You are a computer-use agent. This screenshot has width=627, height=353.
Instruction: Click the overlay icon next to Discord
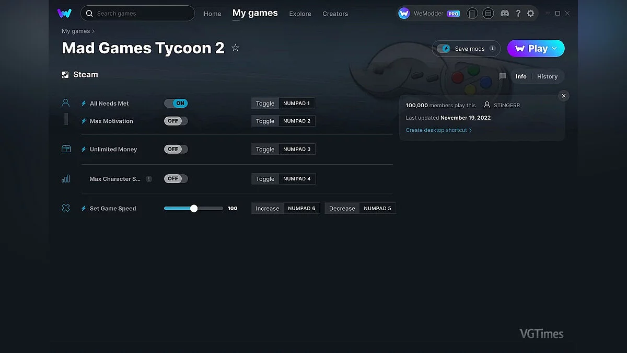487,13
